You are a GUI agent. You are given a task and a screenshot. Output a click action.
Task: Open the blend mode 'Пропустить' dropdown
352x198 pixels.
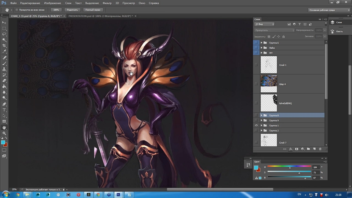pyautogui.click(x=274, y=30)
